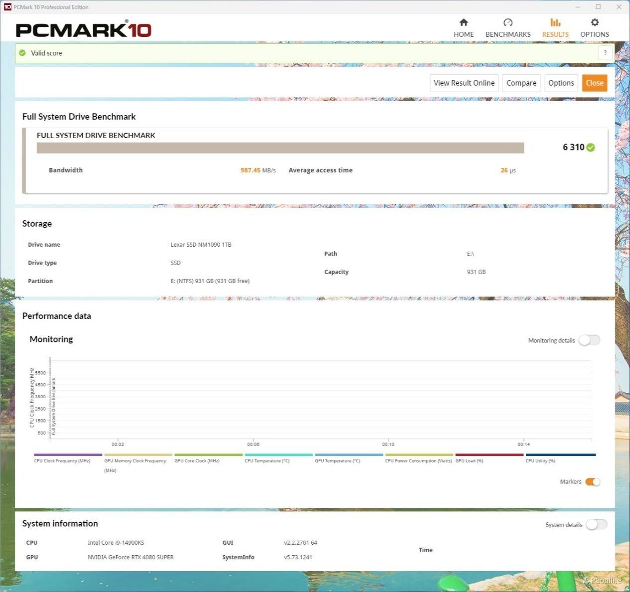Click the Performance data heading
This screenshot has height=592, width=630.
click(57, 316)
